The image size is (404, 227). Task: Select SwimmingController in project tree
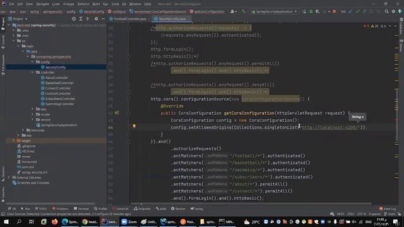pos(59,104)
